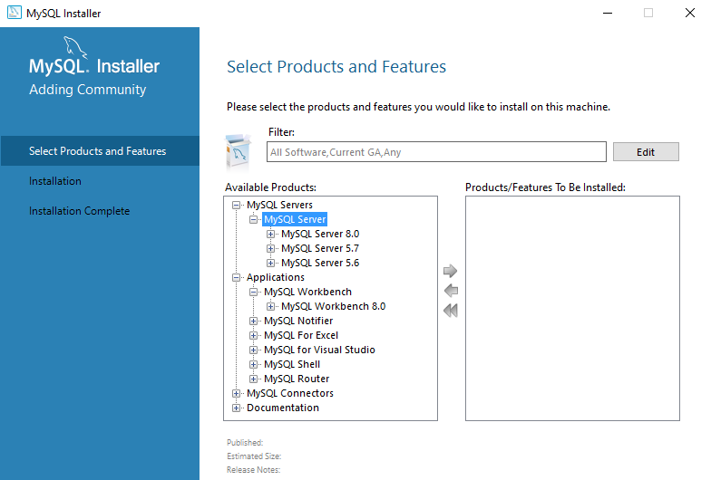Expand the Documentation node

(x=236, y=408)
